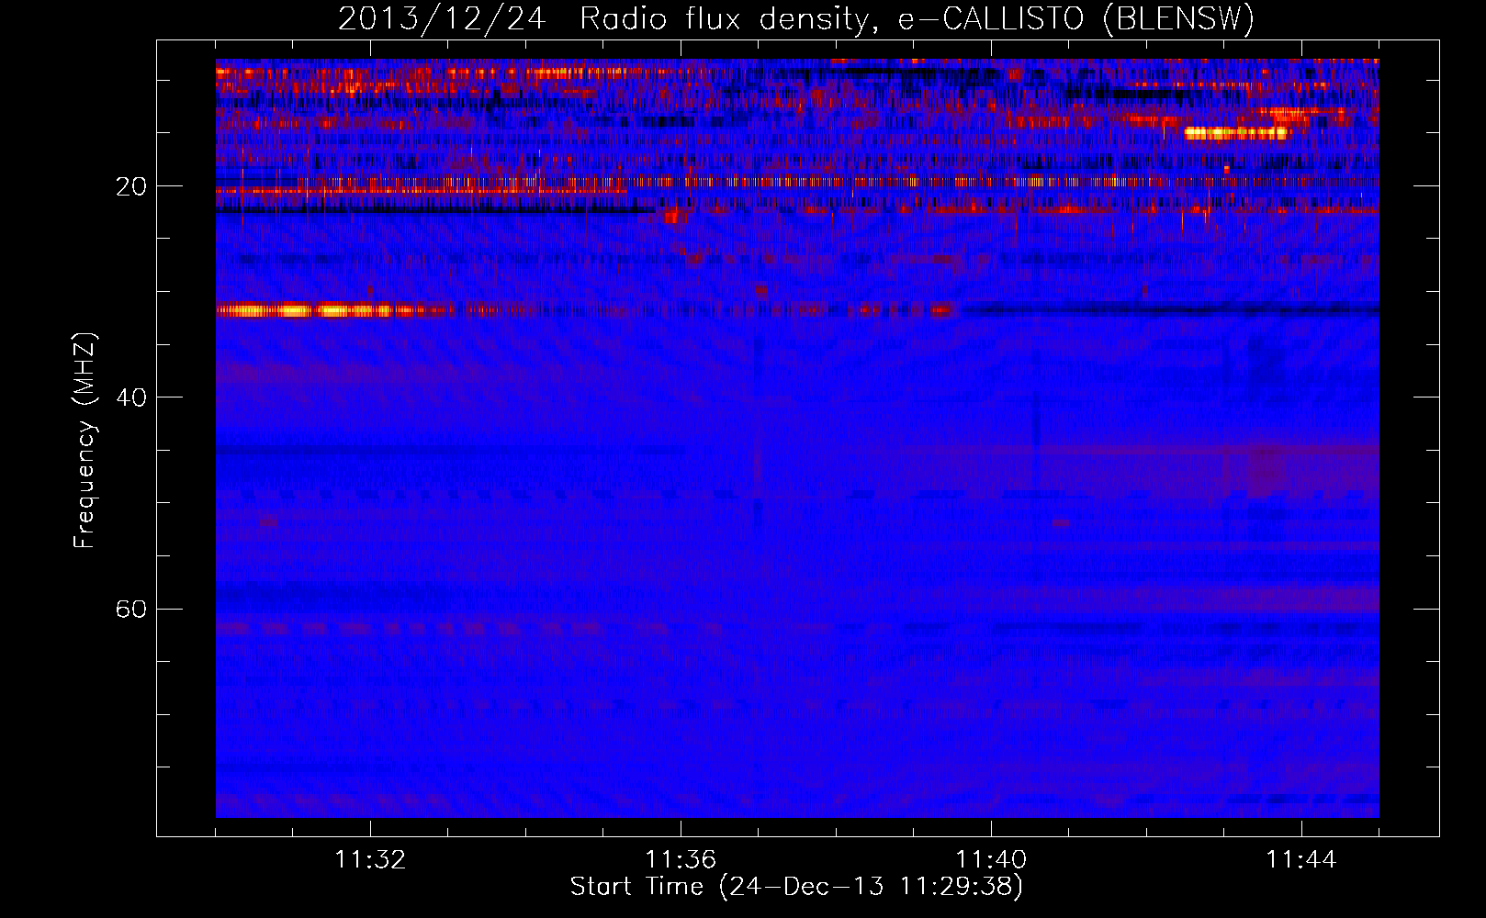1486x918 pixels.
Task: Click the bright yellow burst near 11:43
Action: point(1237,132)
